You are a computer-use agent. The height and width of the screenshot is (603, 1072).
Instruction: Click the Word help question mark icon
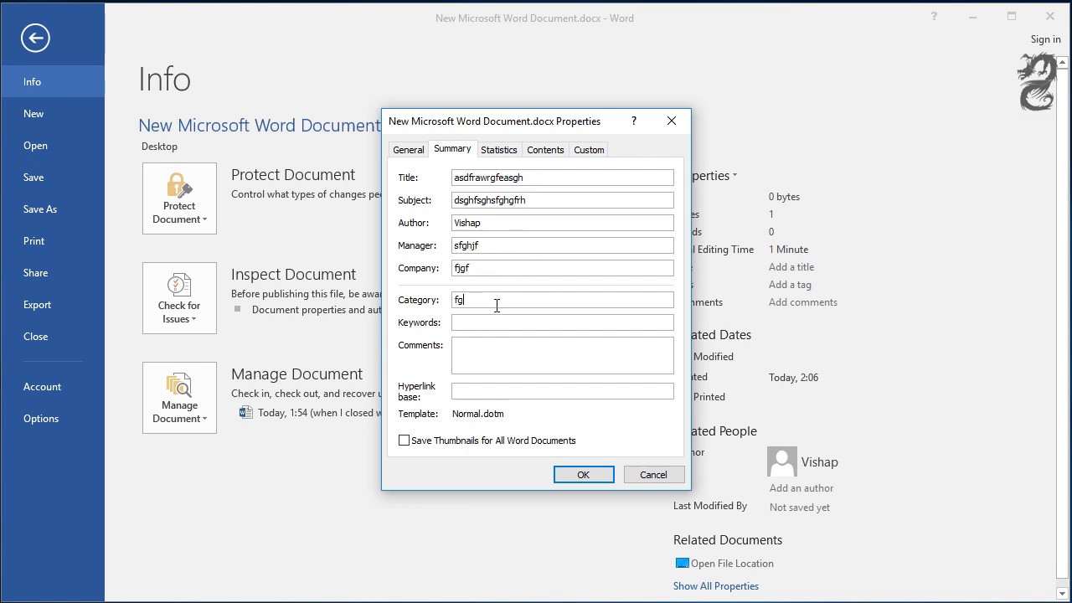(x=934, y=17)
